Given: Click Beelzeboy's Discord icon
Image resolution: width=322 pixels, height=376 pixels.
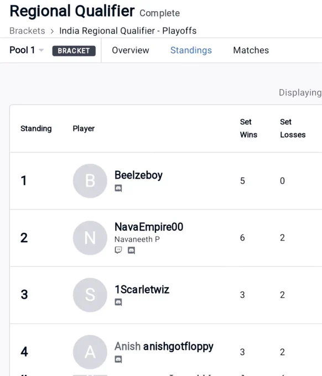Looking at the screenshot, I should pos(118,188).
